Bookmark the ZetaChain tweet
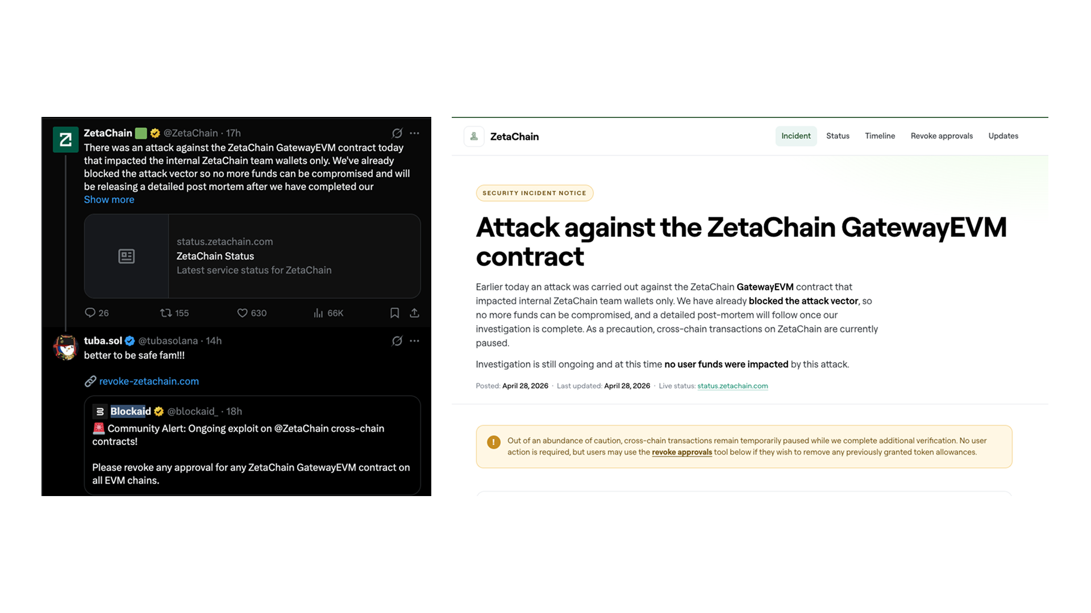The height and width of the screenshot is (613, 1091). tap(395, 313)
